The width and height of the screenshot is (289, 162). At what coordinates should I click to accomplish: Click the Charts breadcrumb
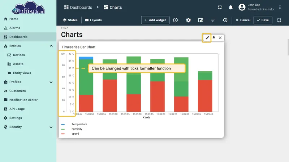[113, 7]
